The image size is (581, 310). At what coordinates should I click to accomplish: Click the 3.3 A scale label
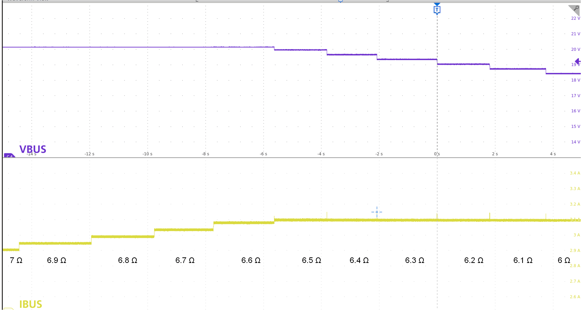pos(575,189)
